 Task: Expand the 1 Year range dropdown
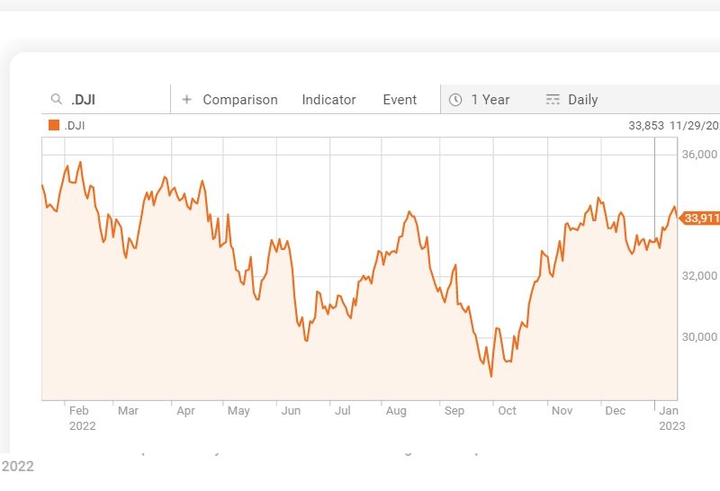click(x=490, y=100)
